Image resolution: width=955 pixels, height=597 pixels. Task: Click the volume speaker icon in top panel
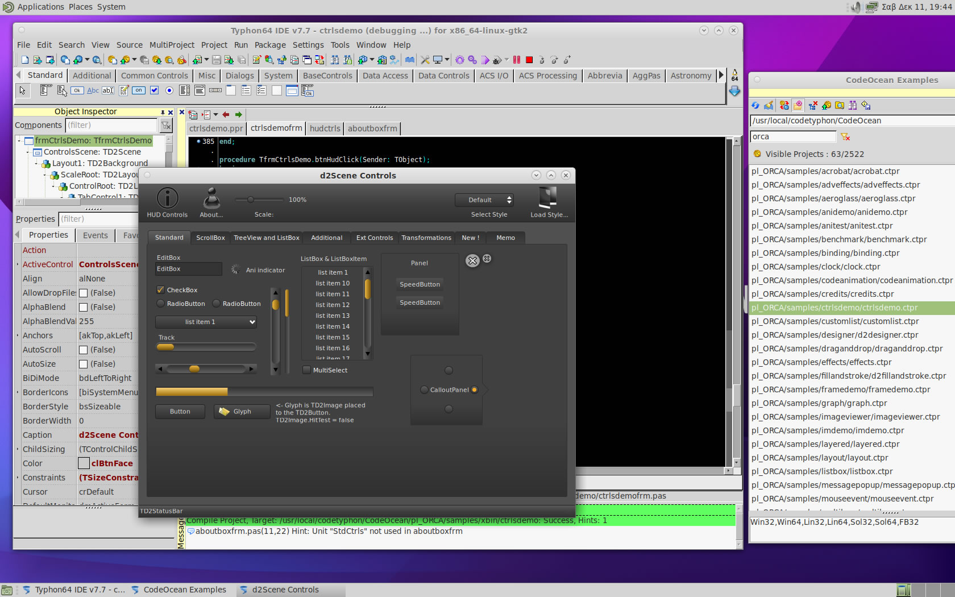point(856,7)
